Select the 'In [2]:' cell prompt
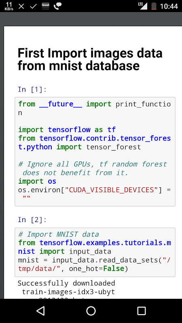Screen dimensions: 182x323 [32, 220]
